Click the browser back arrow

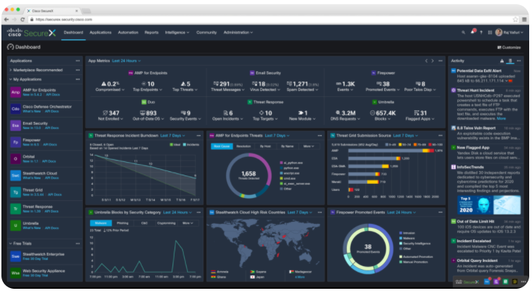[x=6, y=19]
